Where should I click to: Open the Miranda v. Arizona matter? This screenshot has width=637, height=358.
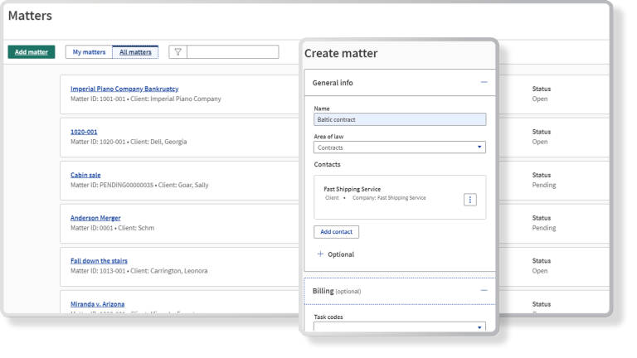98,304
